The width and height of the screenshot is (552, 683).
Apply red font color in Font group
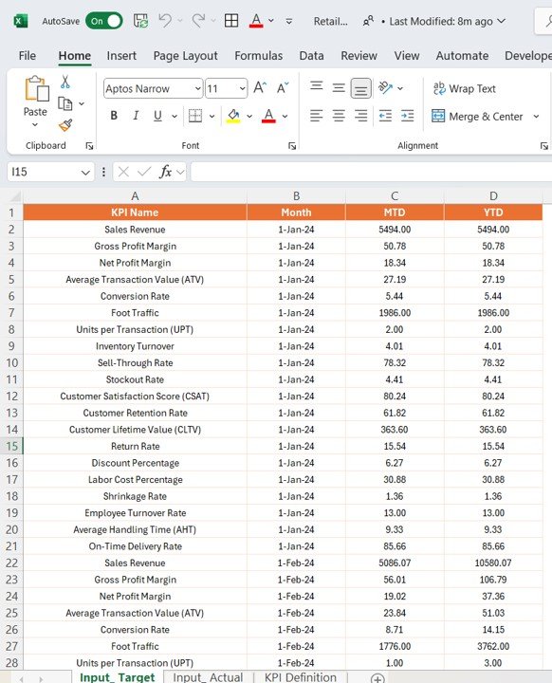pos(268,116)
